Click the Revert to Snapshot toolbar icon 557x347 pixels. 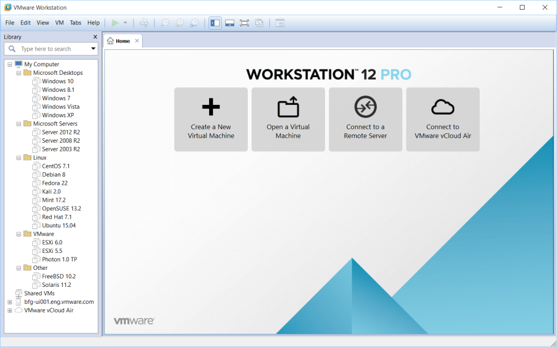pos(180,23)
